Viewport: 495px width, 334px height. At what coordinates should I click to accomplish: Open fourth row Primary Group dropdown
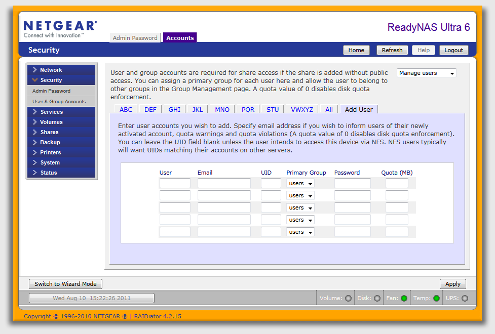click(300, 220)
